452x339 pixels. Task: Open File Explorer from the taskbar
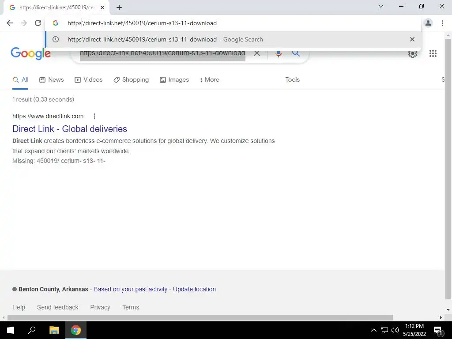click(x=54, y=330)
